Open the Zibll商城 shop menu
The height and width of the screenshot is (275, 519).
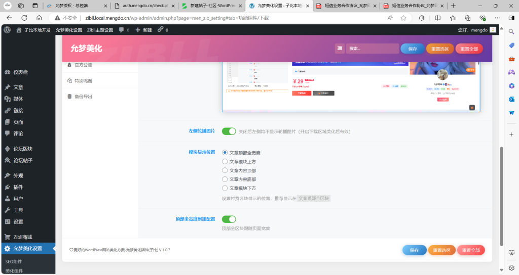click(x=22, y=237)
